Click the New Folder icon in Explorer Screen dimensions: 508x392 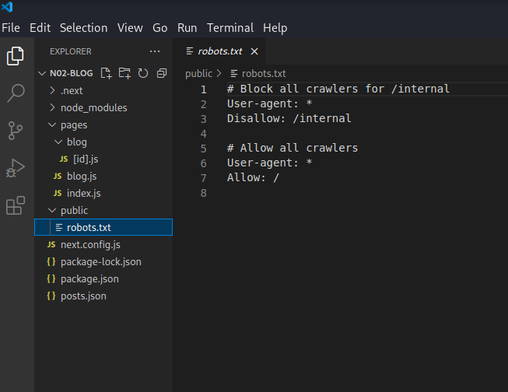(x=124, y=73)
